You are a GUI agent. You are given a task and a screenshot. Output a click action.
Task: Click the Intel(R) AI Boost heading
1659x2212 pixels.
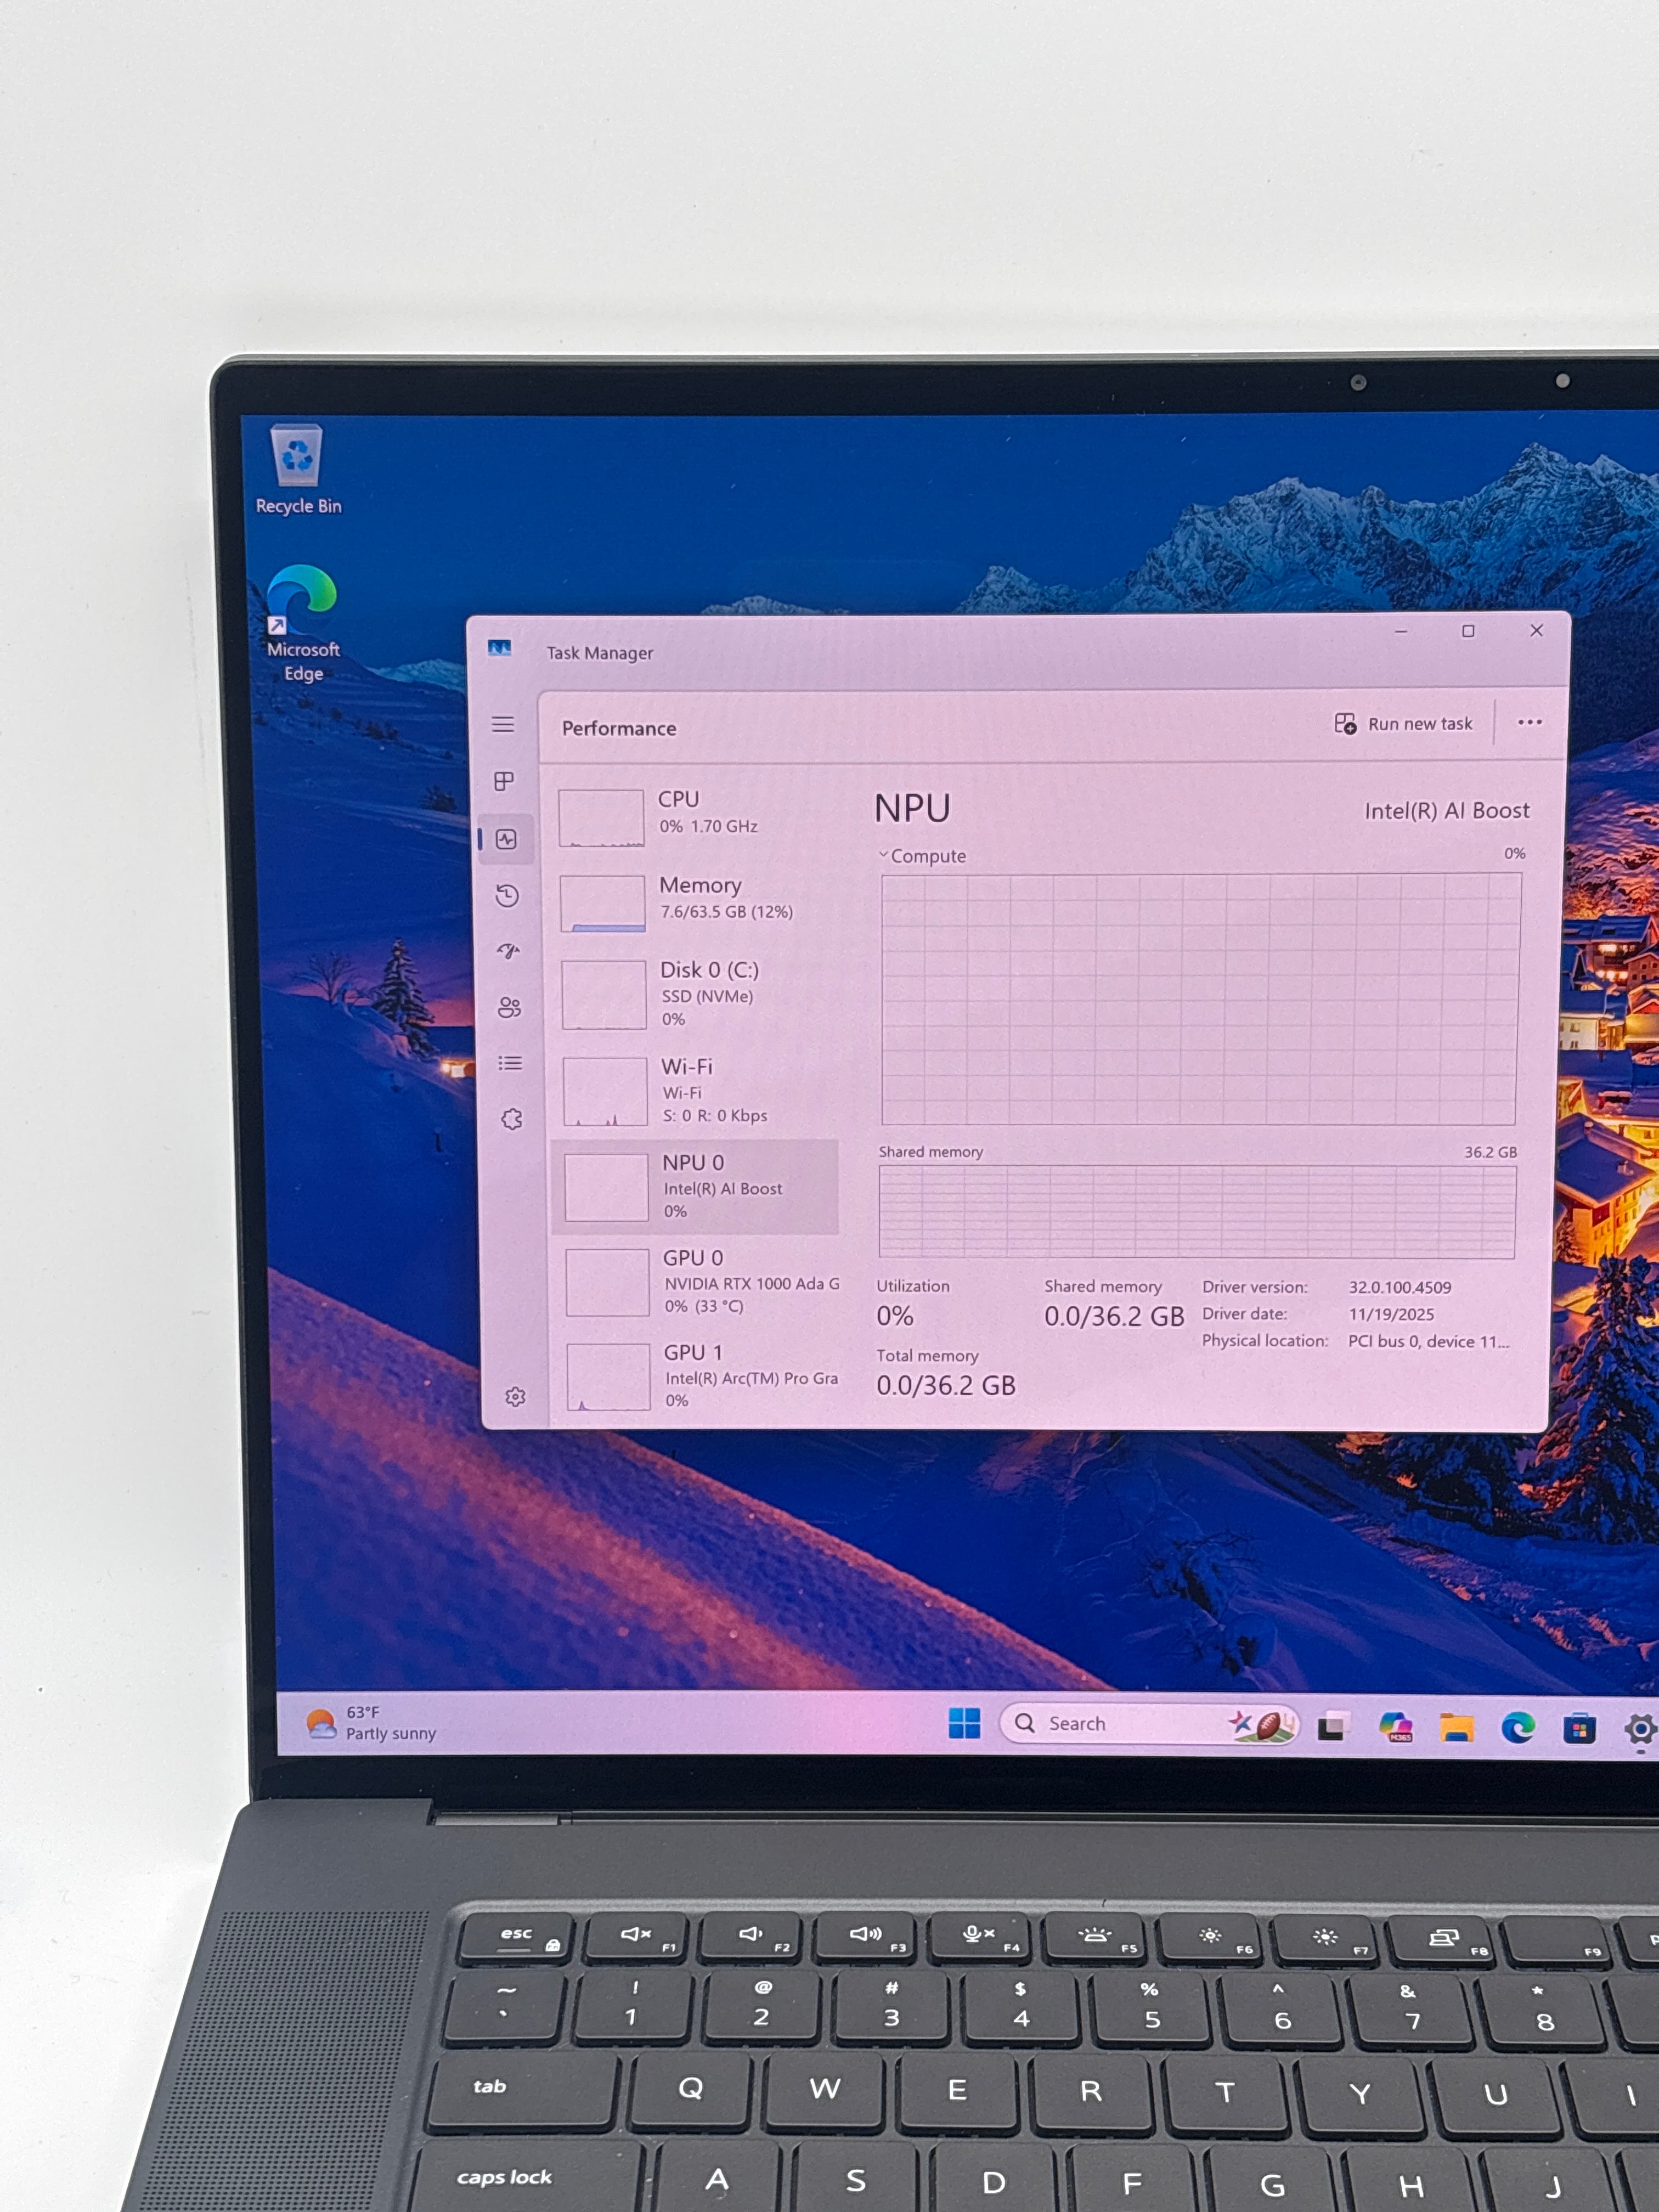click(1447, 811)
